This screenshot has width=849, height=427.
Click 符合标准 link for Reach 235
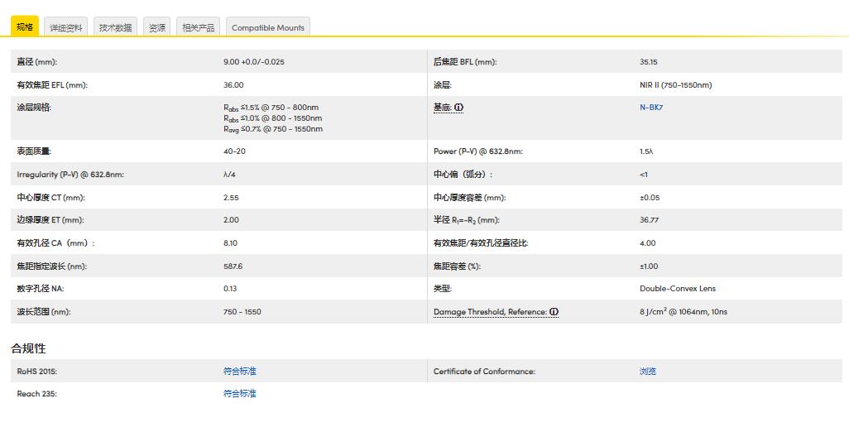click(240, 393)
